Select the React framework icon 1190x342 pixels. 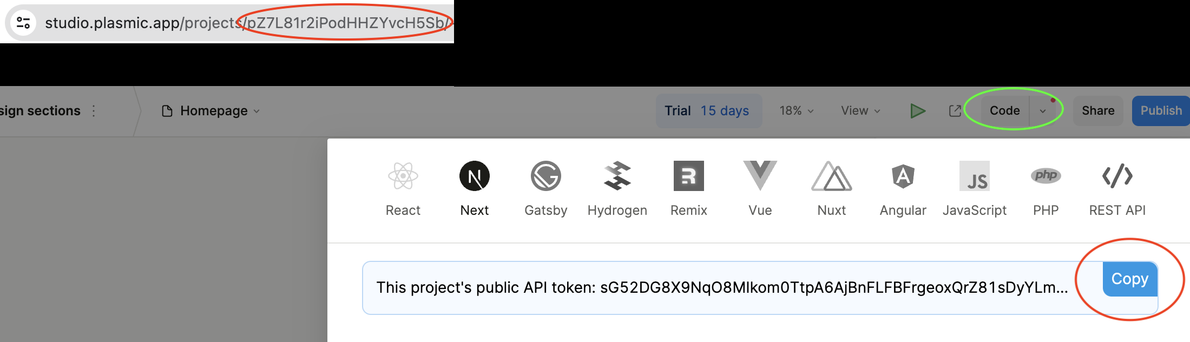pos(403,176)
